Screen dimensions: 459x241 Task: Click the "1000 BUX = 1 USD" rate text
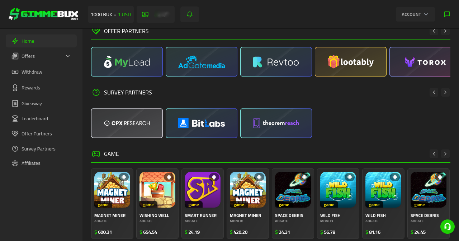point(111,14)
